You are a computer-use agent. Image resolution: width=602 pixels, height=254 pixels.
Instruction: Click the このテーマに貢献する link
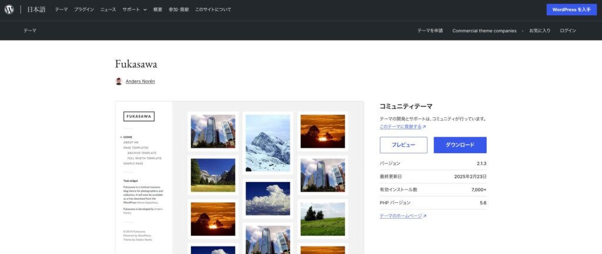pyautogui.click(x=402, y=127)
